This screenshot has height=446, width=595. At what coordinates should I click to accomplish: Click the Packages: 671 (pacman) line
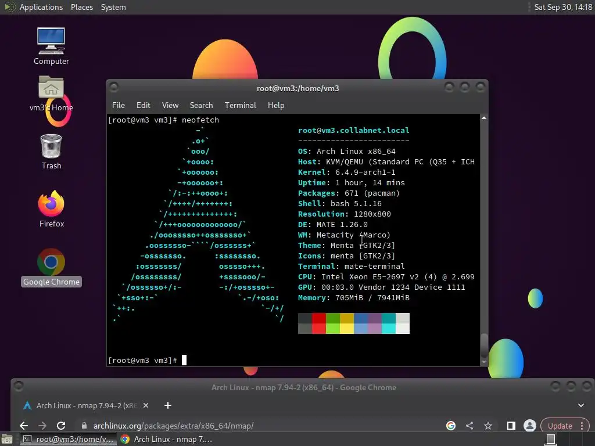(349, 193)
